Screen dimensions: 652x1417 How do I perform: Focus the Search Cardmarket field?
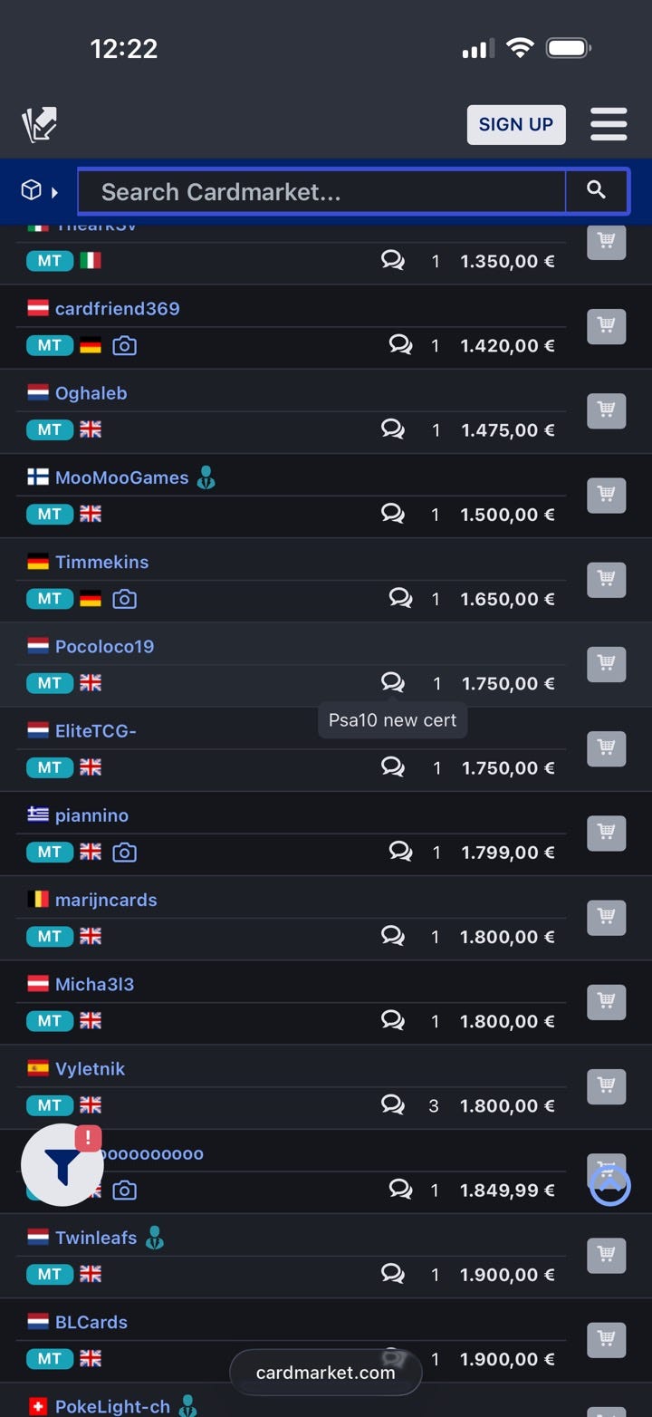point(321,191)
